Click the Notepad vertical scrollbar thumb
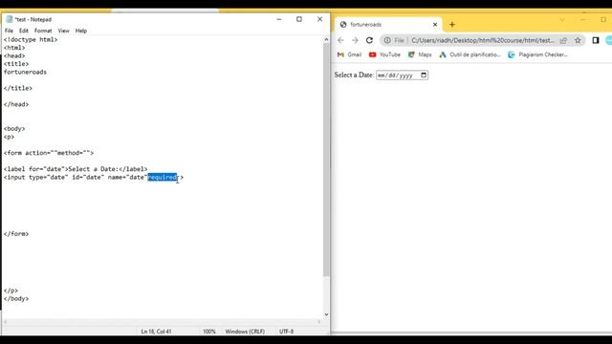612x344 pixels. click(326, 160)
